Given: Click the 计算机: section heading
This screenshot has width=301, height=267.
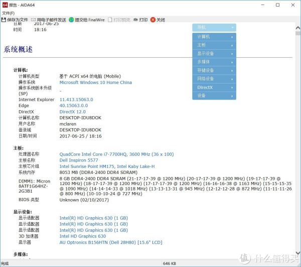Looking at the screenshot, I should tap(21, 70).
